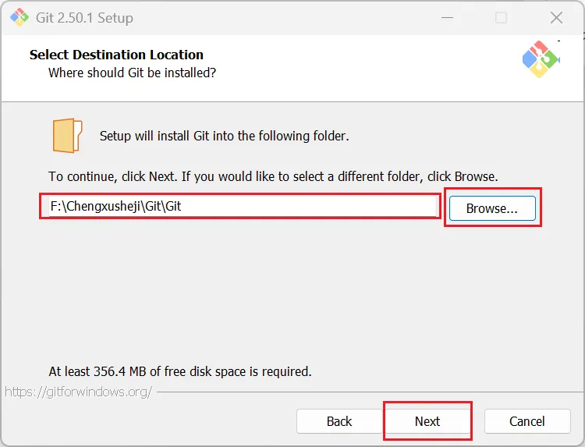Viewport: 585px width, 447px height.
Task: Click 'Where should Git be installed?' text
Action: click(132, 73)
